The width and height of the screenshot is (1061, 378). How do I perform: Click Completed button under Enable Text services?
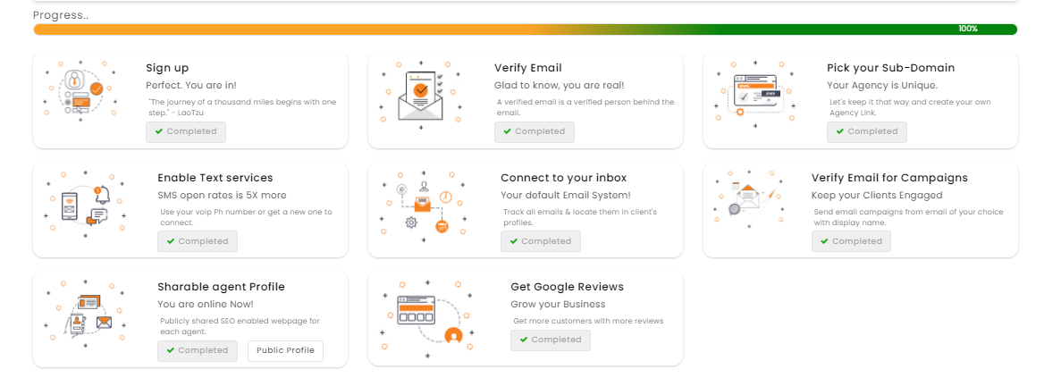click(x=198, y=241)
